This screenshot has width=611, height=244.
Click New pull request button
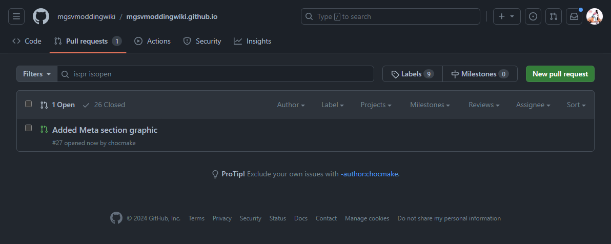[x=560, y=74]
